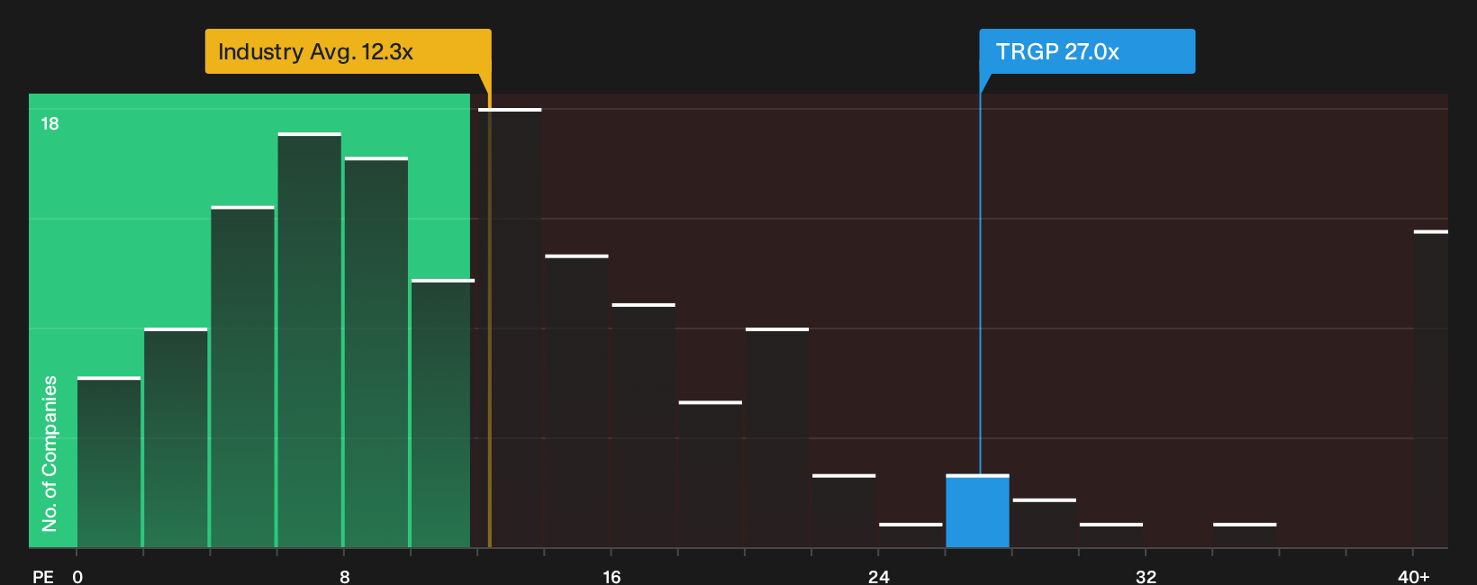Click the 40+ PE bar at far right

click(1430, 389)
